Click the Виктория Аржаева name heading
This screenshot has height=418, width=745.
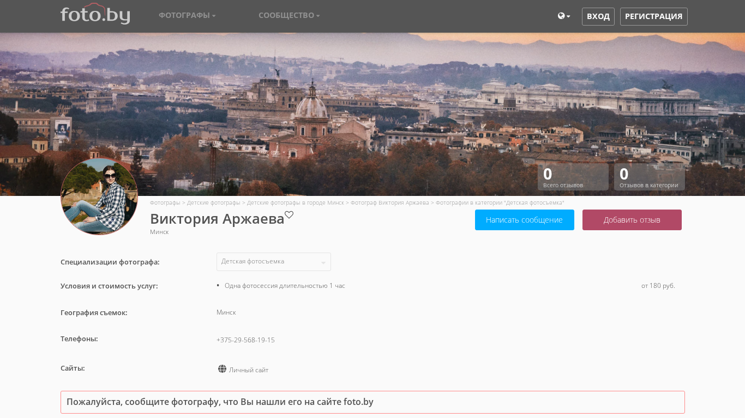pos(217,219)
